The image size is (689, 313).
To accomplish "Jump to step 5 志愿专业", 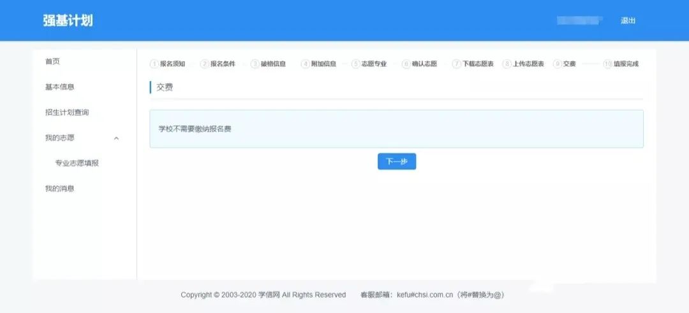I will (x=369, y=64).
